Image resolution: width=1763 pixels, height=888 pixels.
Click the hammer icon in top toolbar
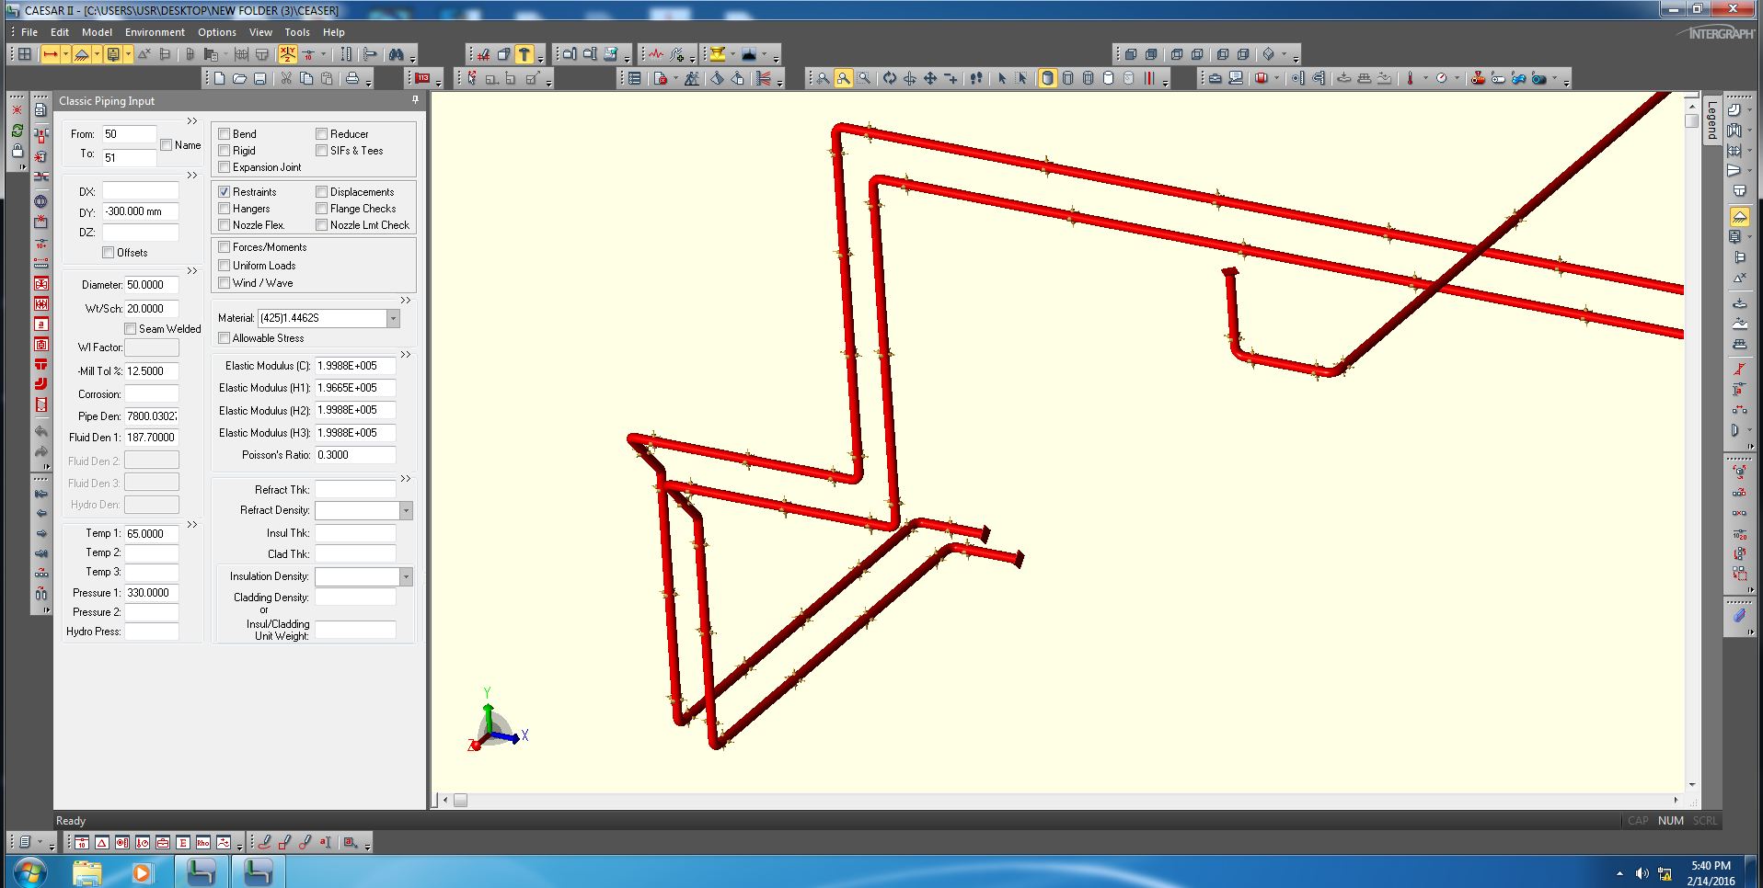tap(524, 54)
